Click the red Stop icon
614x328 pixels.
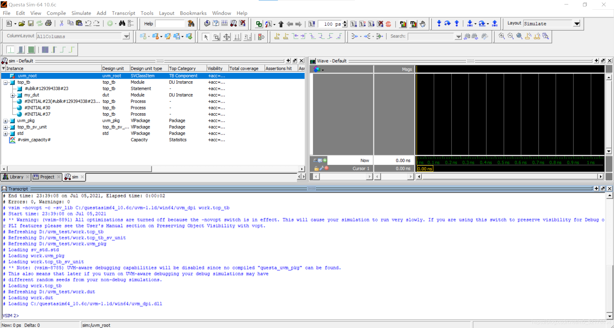click(x=389, y=24)
